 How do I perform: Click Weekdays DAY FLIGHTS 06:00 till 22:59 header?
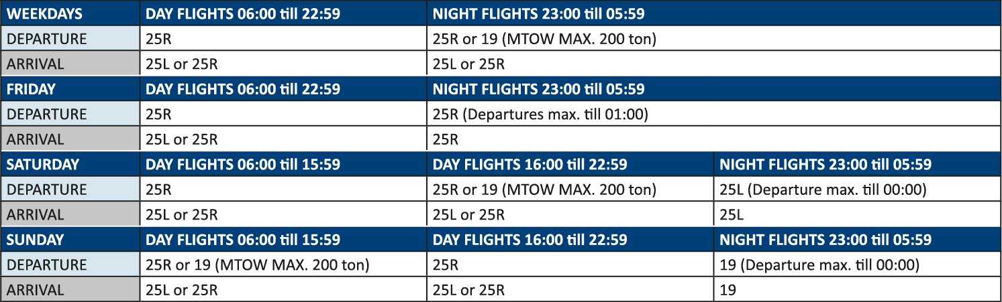(x=283, y=13)
